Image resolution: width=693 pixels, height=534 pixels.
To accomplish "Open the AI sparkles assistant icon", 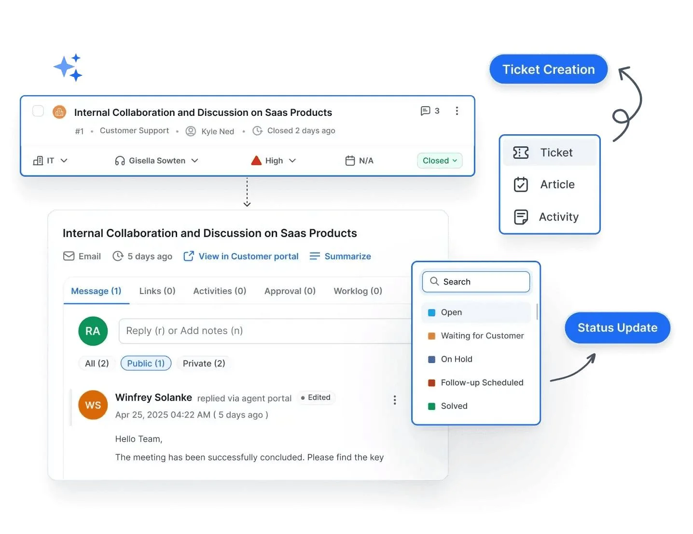I will [68, 68].
